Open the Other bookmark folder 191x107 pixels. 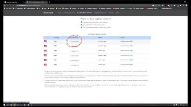point(58,8)
